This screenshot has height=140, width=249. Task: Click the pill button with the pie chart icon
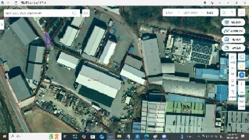pyautogui.click(x=233, y=48)
